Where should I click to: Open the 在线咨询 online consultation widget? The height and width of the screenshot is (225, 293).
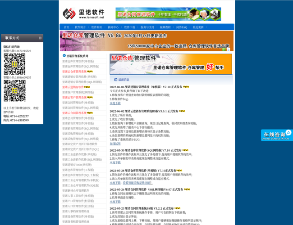(277, 135)
